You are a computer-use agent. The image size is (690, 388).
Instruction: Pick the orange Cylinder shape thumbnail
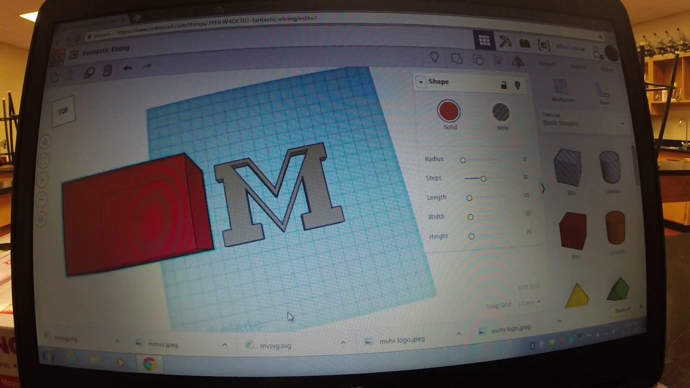pyautogui.click(x=615, y=227)
